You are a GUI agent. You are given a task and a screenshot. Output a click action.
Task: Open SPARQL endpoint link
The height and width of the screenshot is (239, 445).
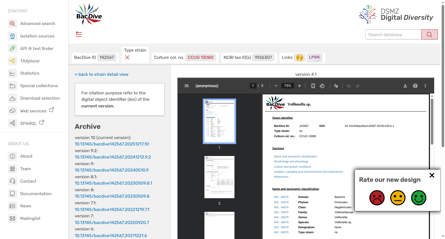[26, 123]
